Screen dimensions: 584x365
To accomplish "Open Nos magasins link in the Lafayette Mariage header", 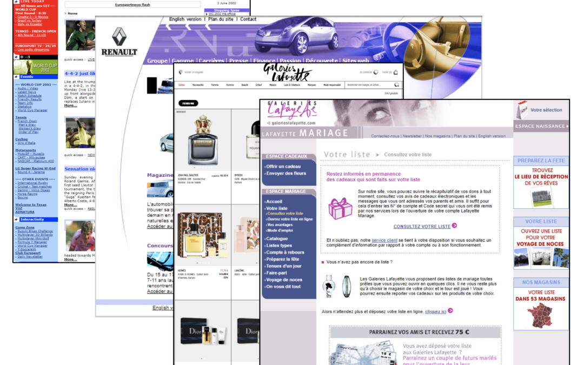I will [x=437, y=136].
